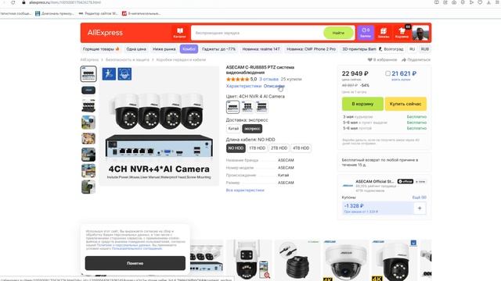Select the NO HDD option
The width and height of the screenshot is (501, 281).
pyautogui.click(x=236, y=148)
